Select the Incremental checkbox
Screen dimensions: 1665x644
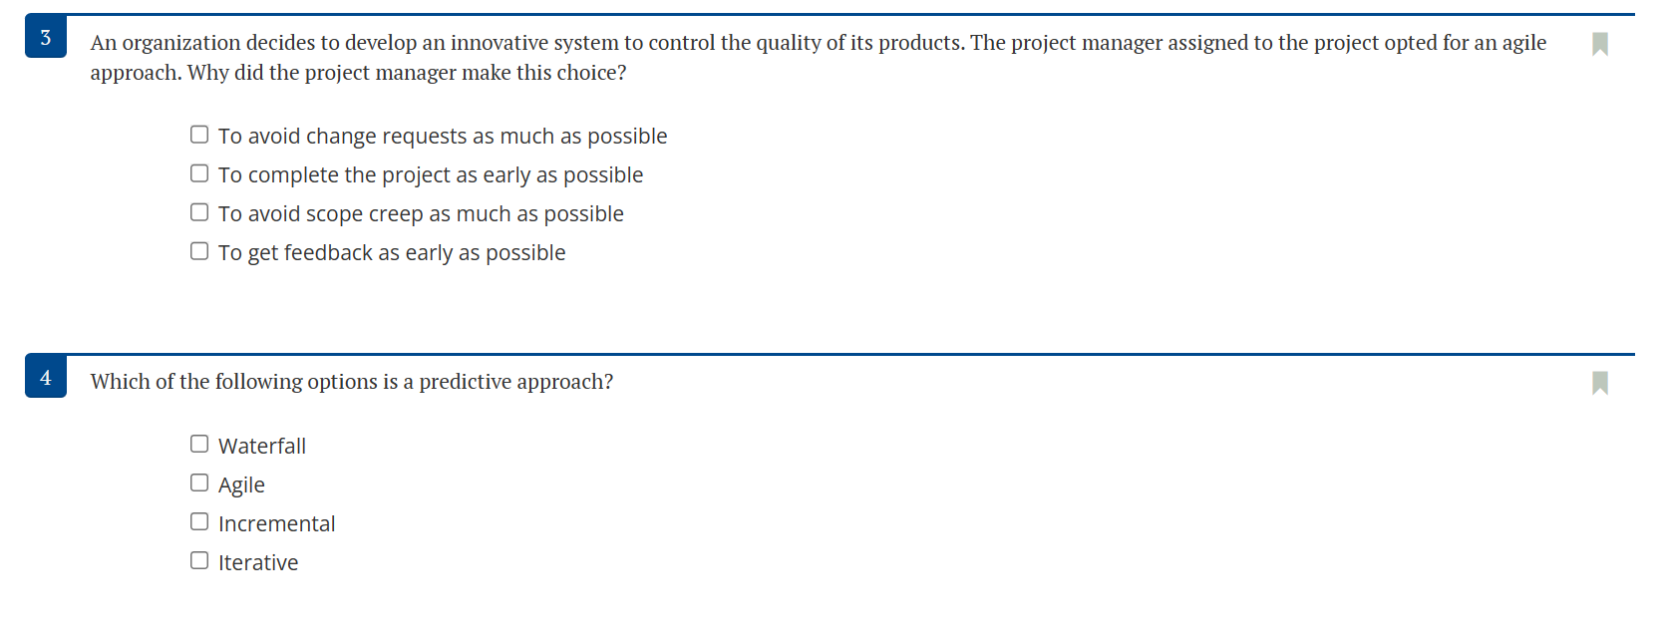(x=199, y=520)
